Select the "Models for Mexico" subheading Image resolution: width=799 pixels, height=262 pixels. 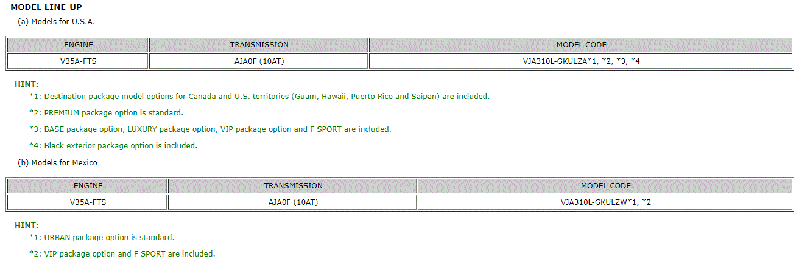(57, 162)
